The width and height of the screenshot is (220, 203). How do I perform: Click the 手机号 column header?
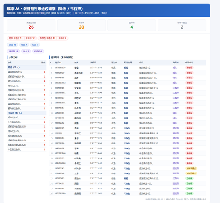[x=93, y=63]
